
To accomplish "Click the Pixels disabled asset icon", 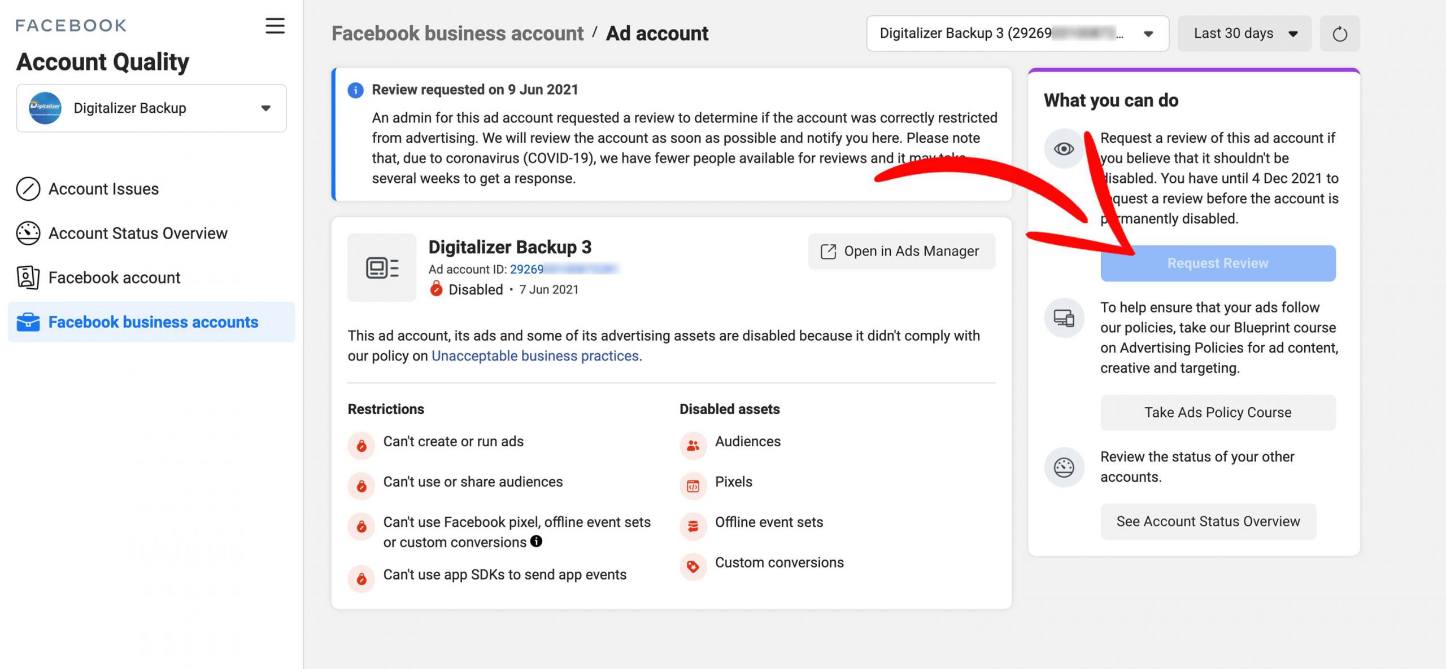I will (692, 486).
